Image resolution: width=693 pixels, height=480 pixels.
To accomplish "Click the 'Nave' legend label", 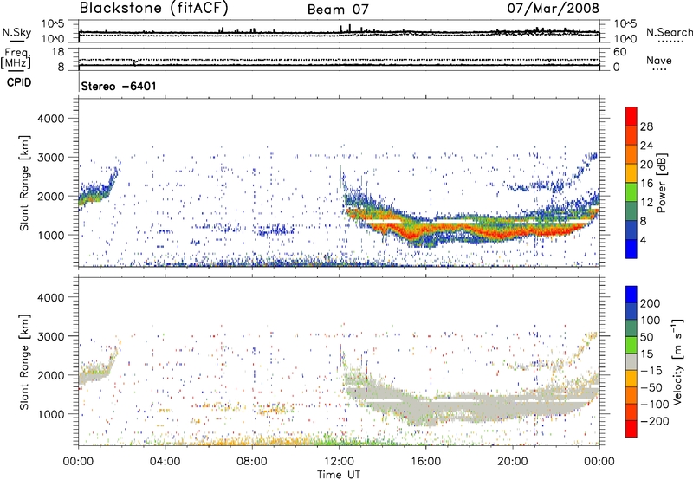I will click(x=659, y=60).
